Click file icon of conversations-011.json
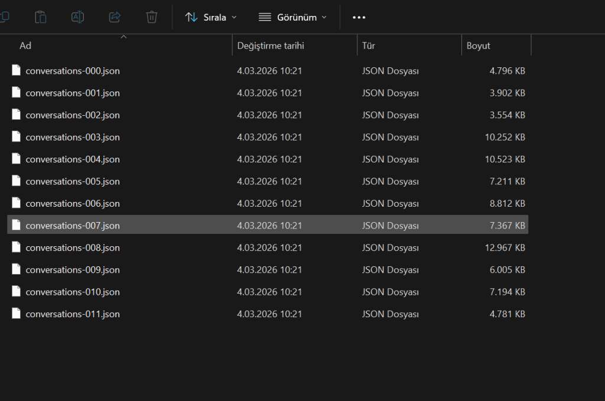Image resolution: width=605 pixels, height=401 pixels. (x=16, y=314)
